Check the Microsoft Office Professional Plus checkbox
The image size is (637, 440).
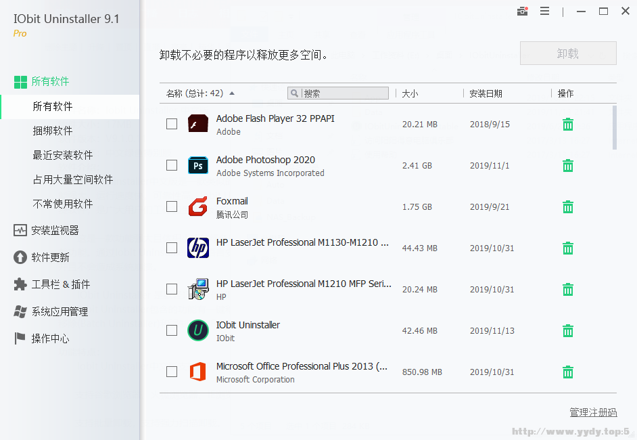coord(172,372)
